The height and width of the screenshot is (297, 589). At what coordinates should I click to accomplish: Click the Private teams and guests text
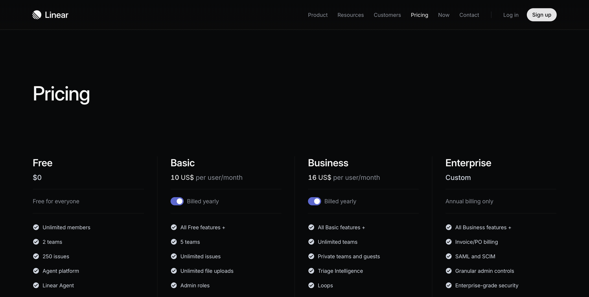tap(349, 257)
